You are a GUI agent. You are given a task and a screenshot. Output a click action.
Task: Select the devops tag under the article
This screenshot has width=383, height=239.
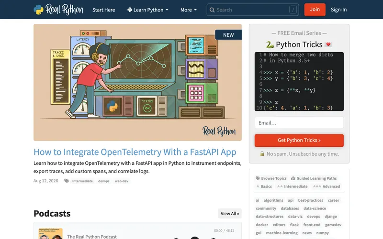point(103,181)
